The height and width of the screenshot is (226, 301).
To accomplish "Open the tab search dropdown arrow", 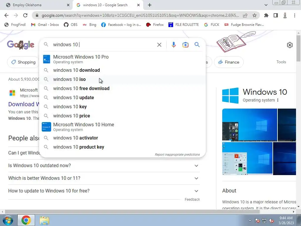I will [x=266, y=5].
